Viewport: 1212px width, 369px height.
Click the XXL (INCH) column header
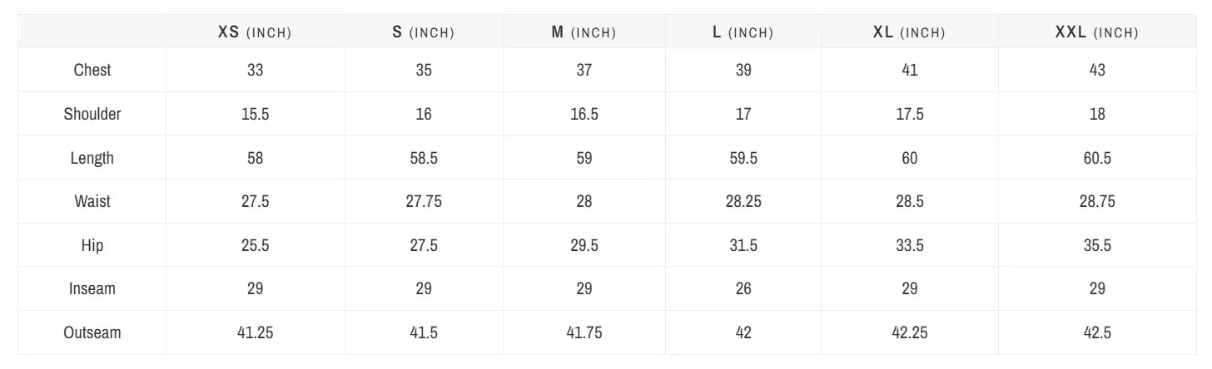(1096, 32)
